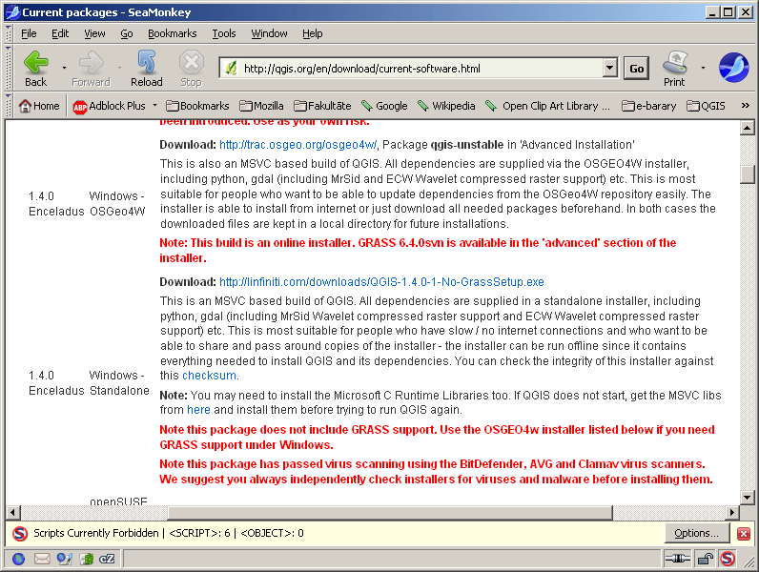Click the 'Windows - OSGeo4W' platform text
Image resolution: width=759 pixels, height=572 pixels.
(117, 204)
